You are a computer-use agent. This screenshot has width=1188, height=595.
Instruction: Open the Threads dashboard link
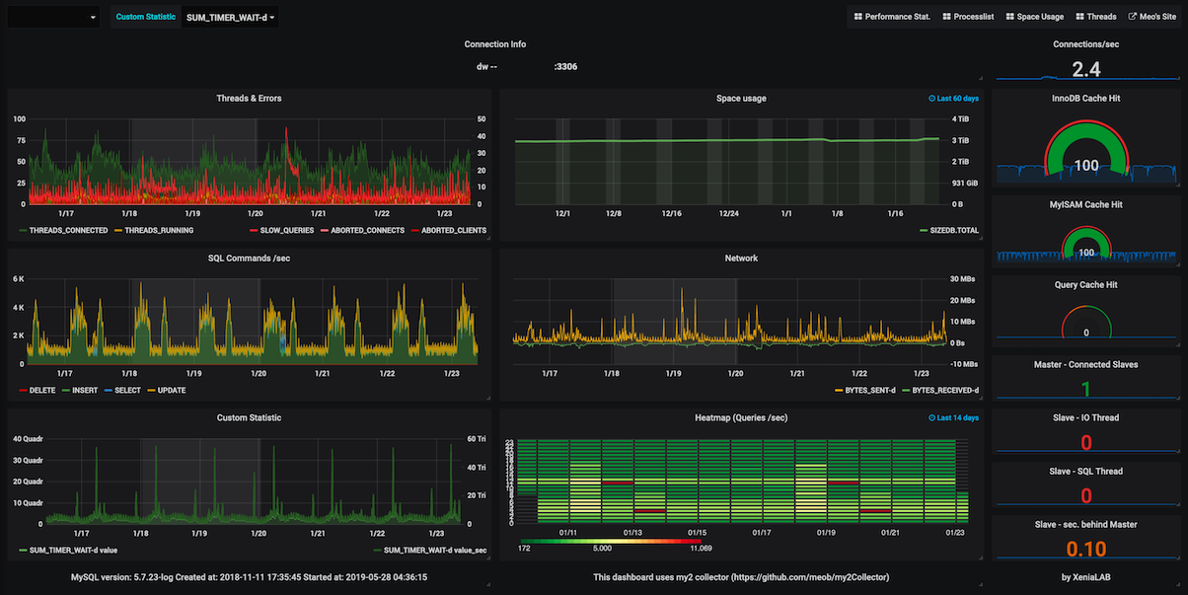1096,17
